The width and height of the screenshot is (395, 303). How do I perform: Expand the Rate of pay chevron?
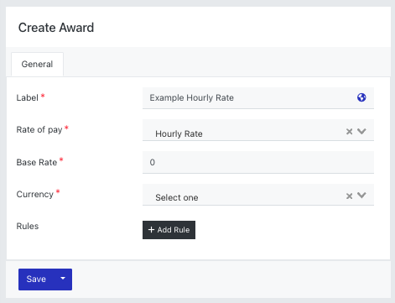[361, 131]
